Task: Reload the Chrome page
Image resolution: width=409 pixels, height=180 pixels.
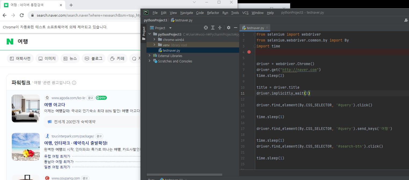Action: [x=22, y=15]
